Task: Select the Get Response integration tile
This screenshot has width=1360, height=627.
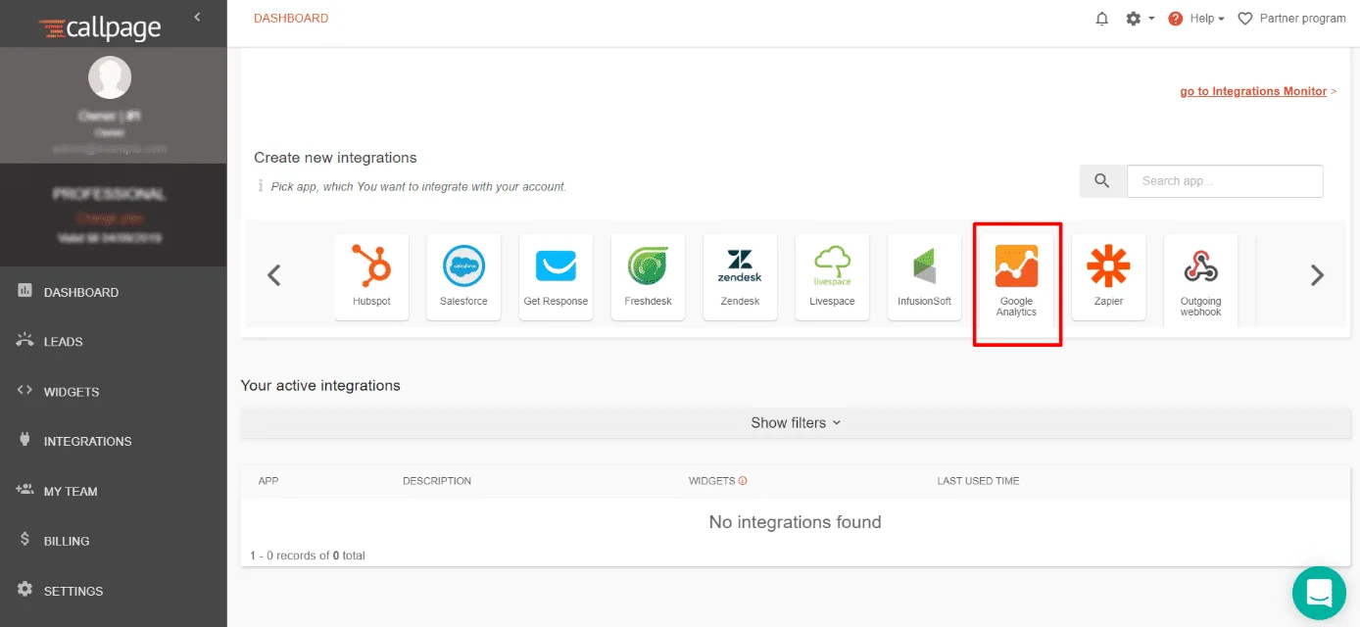Action: click(556, 276)
